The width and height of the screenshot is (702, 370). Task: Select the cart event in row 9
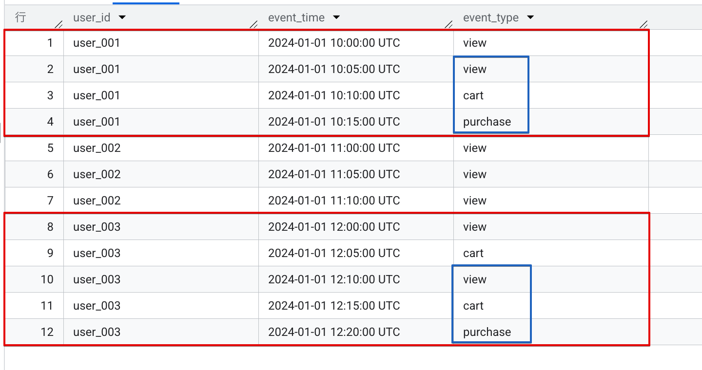(x=473, y=253)
